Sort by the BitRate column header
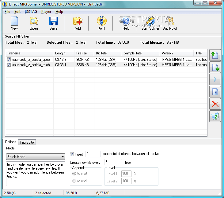 pyautogui.click(x=108, y=53)
